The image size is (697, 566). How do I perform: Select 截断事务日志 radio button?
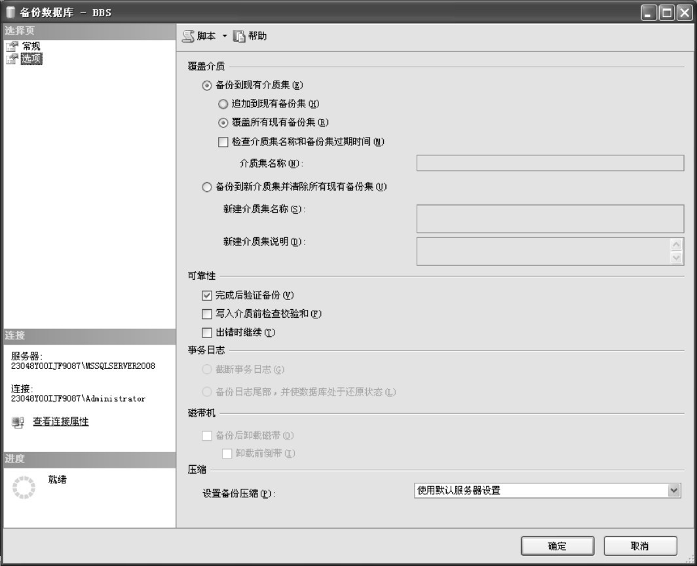pyautogui.click(x=207, y=369)
